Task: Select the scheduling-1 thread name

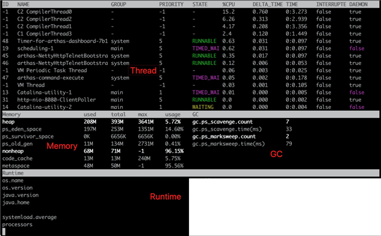Action: pyautogui.click(x=36, y=48)
